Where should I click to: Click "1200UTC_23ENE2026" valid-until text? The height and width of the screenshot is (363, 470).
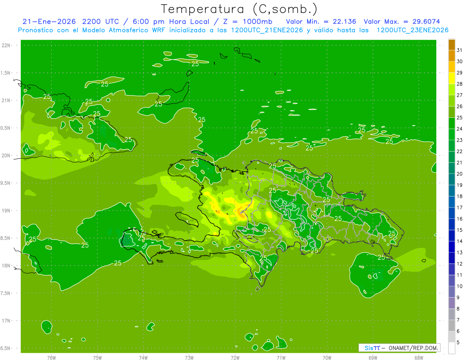[412, 30]
